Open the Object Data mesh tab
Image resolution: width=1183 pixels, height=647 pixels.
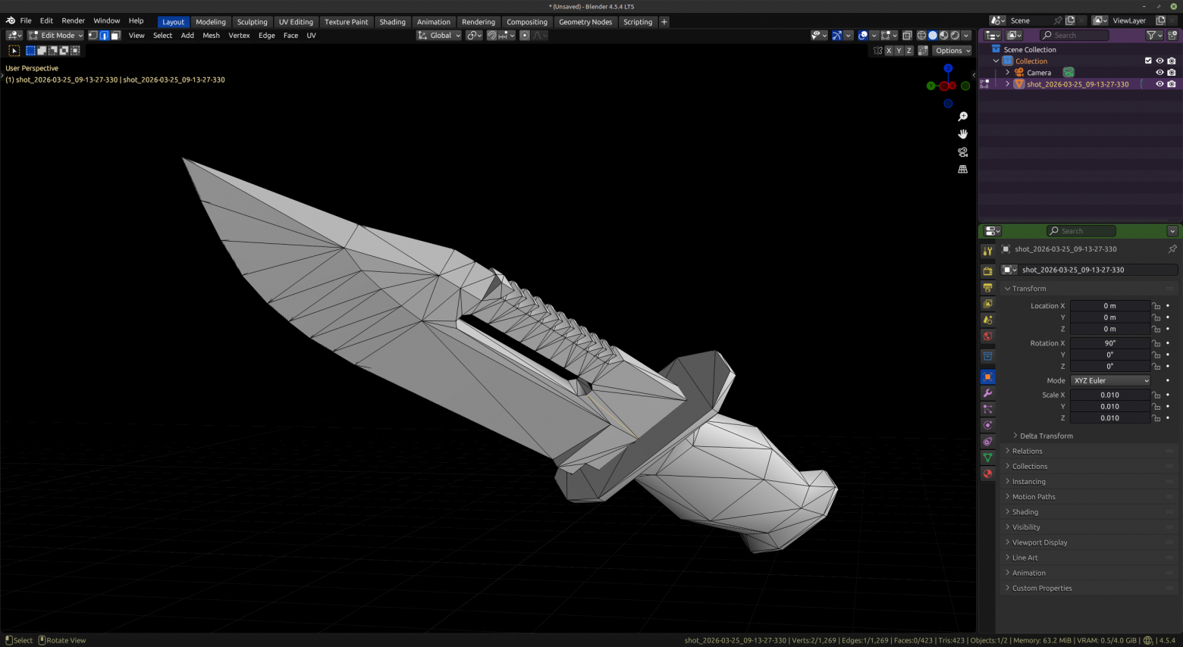pos(987,458)
